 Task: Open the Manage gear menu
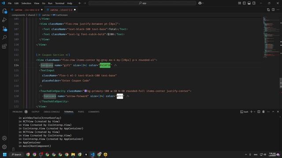pyautogui.click(x=4, y=147)
